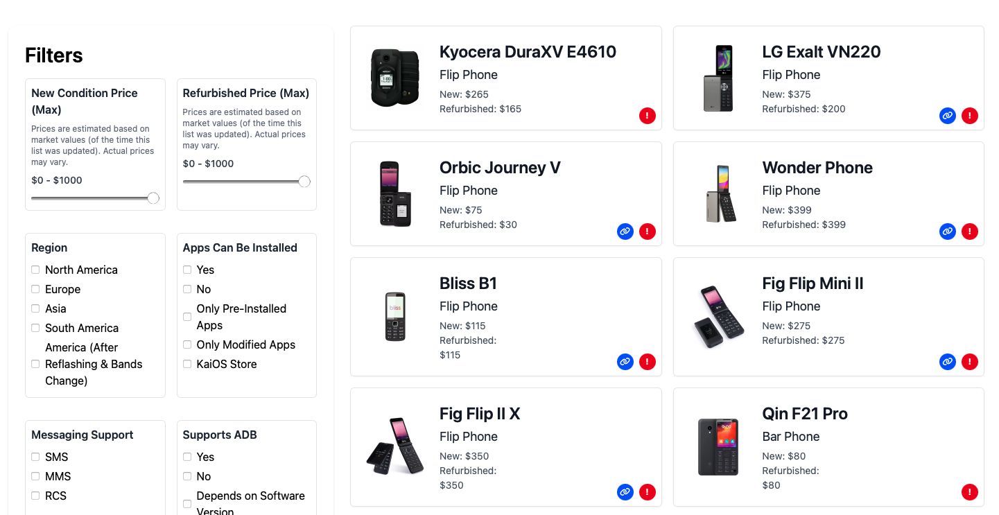Open the blue link icon on LG Exalt VN220
Viewport: 999px width, 515px height.
[948, 116]
